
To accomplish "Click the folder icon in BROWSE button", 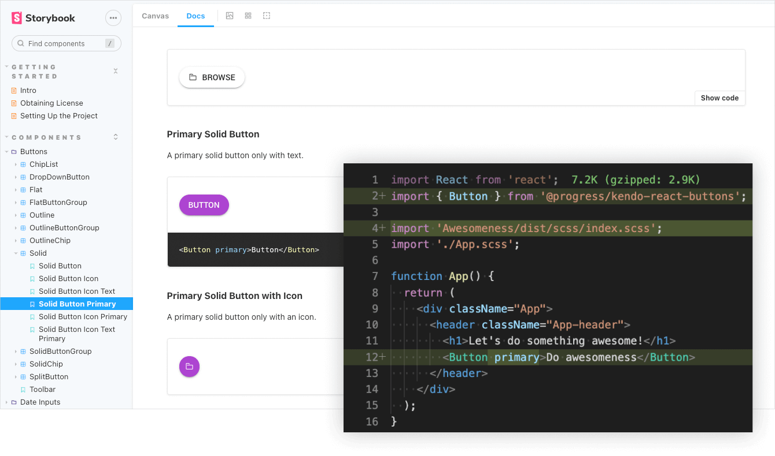I will pos(193,77).
